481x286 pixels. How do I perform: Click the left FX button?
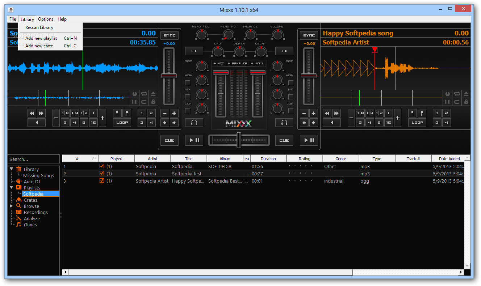coord(194,51)
